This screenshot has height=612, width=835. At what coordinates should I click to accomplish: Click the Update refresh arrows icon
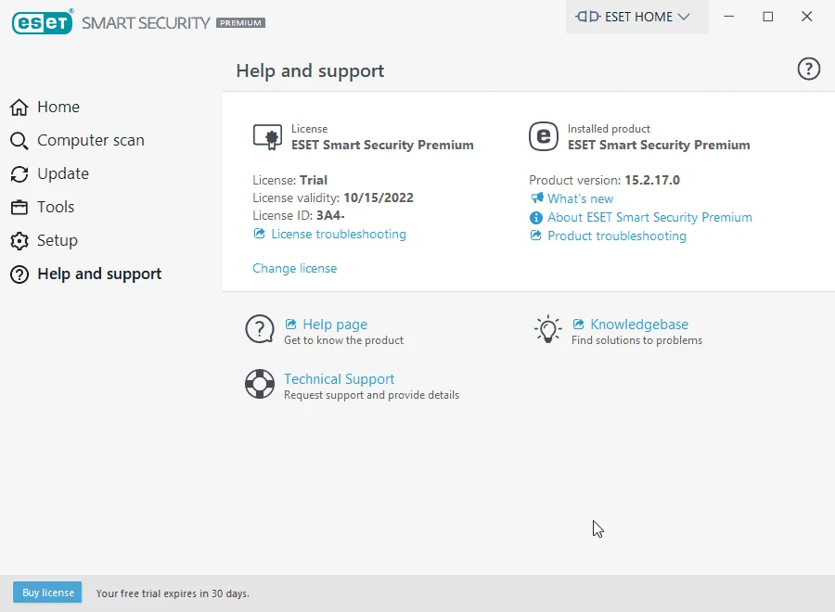coord(19,174)
